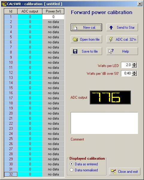Click the floppy disk save icon
This screenshot has width=144, height=180.
pyautogui.click(x=75, y=51)
